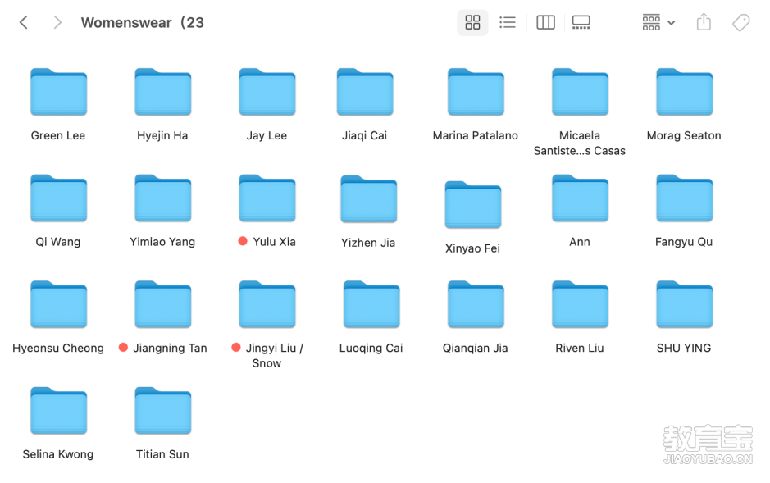Select the Jay Lee folder
Image resolution: width=770 pixels, height=483 pixels.
pyautogui.click(x=267, y=92)
